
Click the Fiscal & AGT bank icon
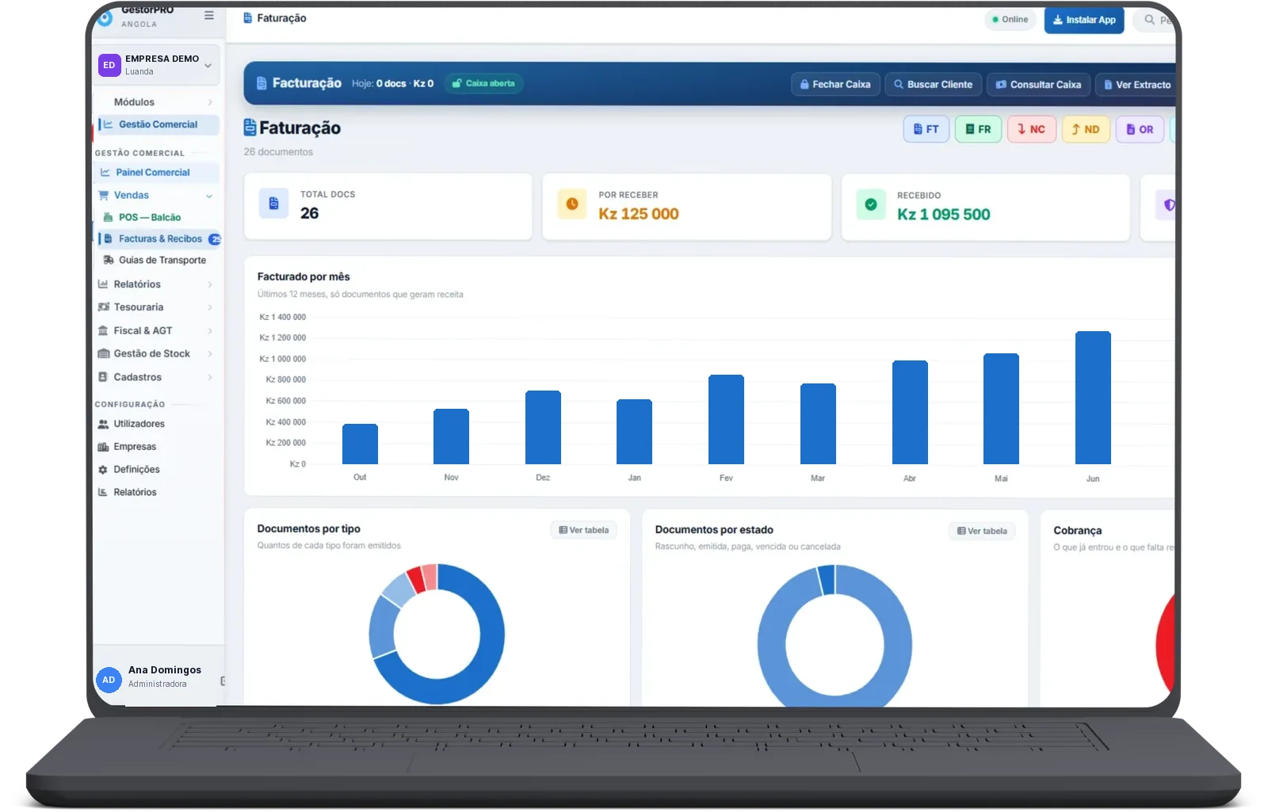tap(103, 330)
